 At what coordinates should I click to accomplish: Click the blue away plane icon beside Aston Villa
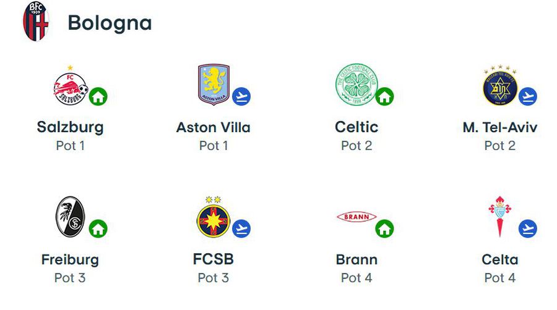pyautogui.click(x=241, y=96)
